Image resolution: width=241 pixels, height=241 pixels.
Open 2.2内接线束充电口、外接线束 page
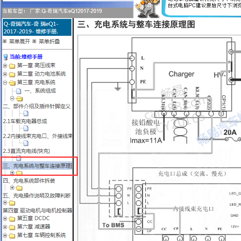38,136
